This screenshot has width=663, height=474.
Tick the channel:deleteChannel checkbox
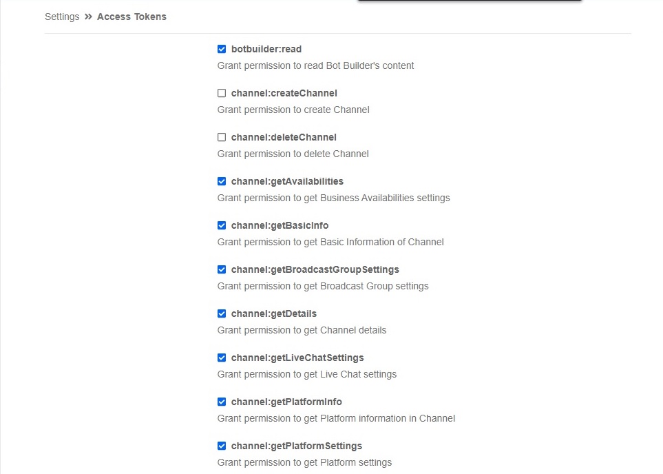(222, 137)
